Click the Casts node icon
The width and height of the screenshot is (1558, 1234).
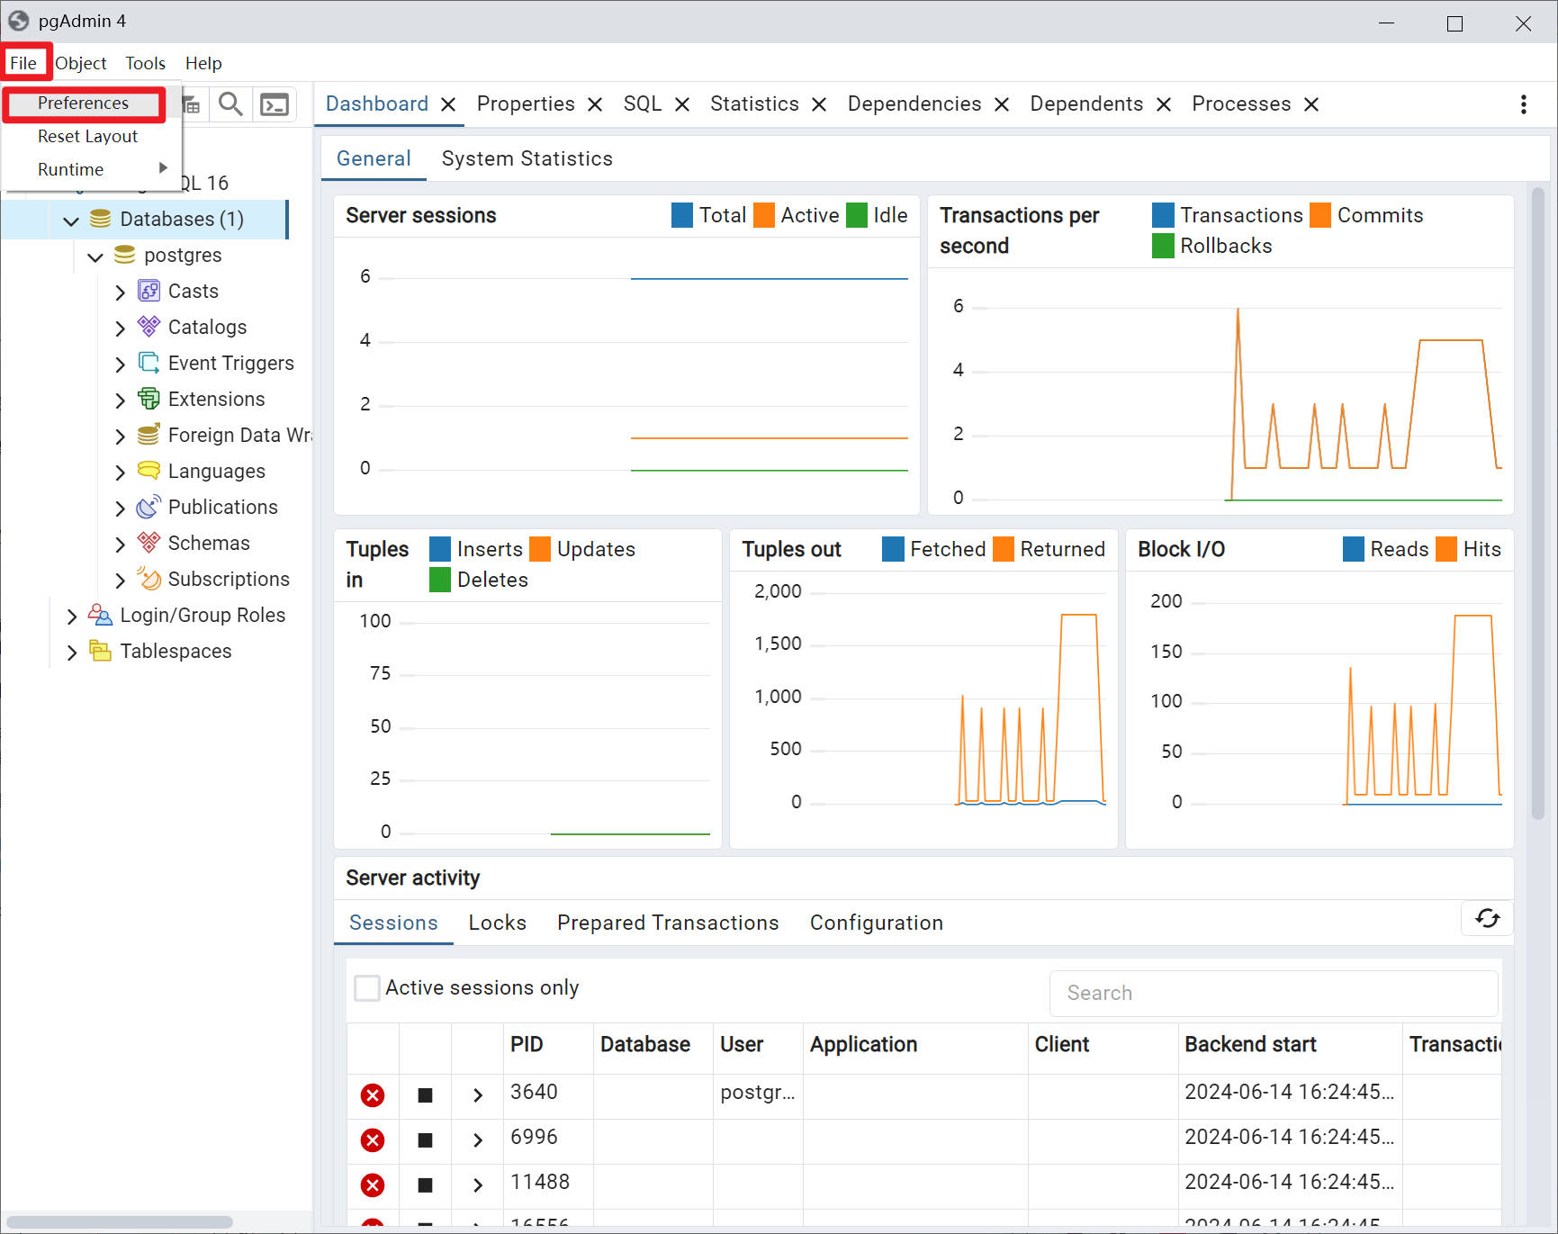tap(149, 291)
